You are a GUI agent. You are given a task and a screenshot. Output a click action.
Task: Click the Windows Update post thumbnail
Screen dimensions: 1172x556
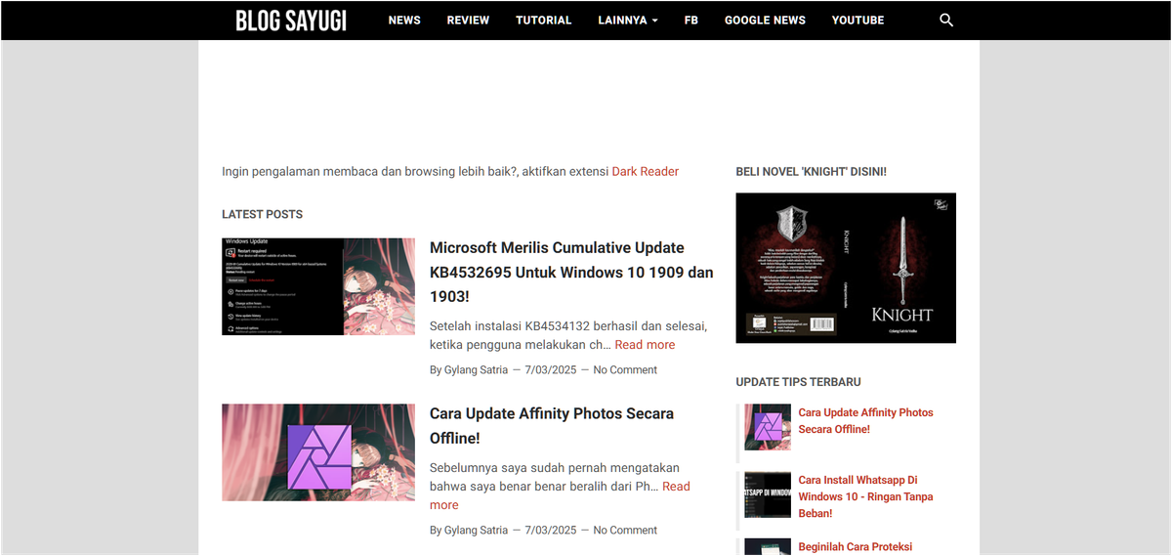tap(318, 286)
